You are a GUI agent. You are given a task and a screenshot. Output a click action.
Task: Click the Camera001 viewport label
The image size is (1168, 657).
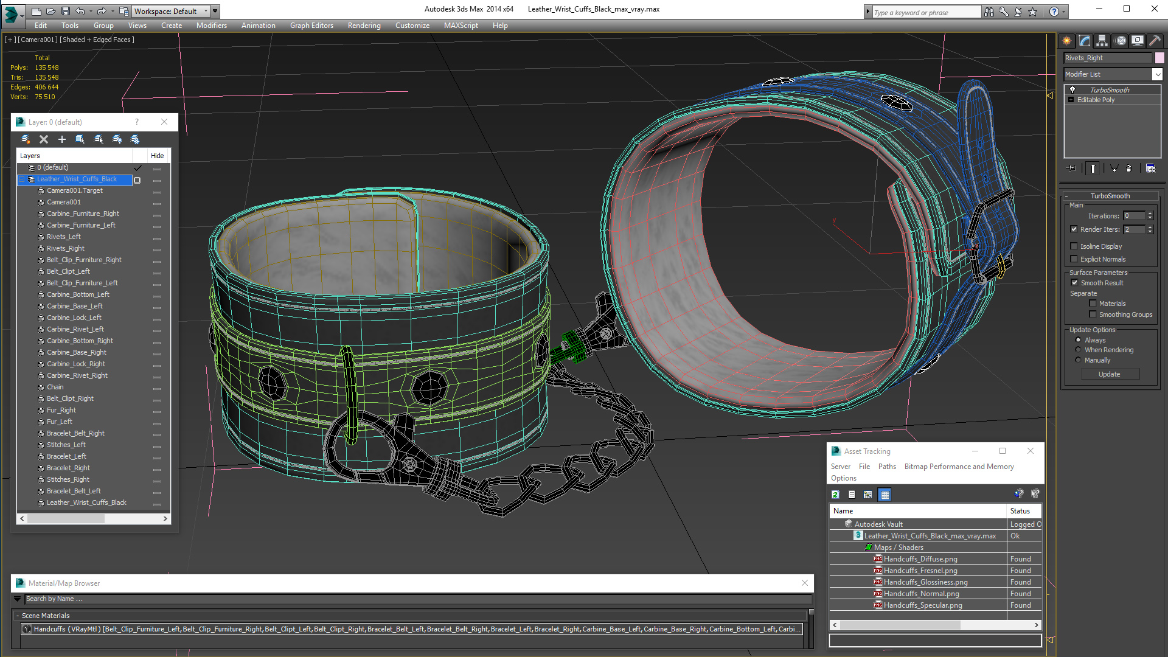38,40
